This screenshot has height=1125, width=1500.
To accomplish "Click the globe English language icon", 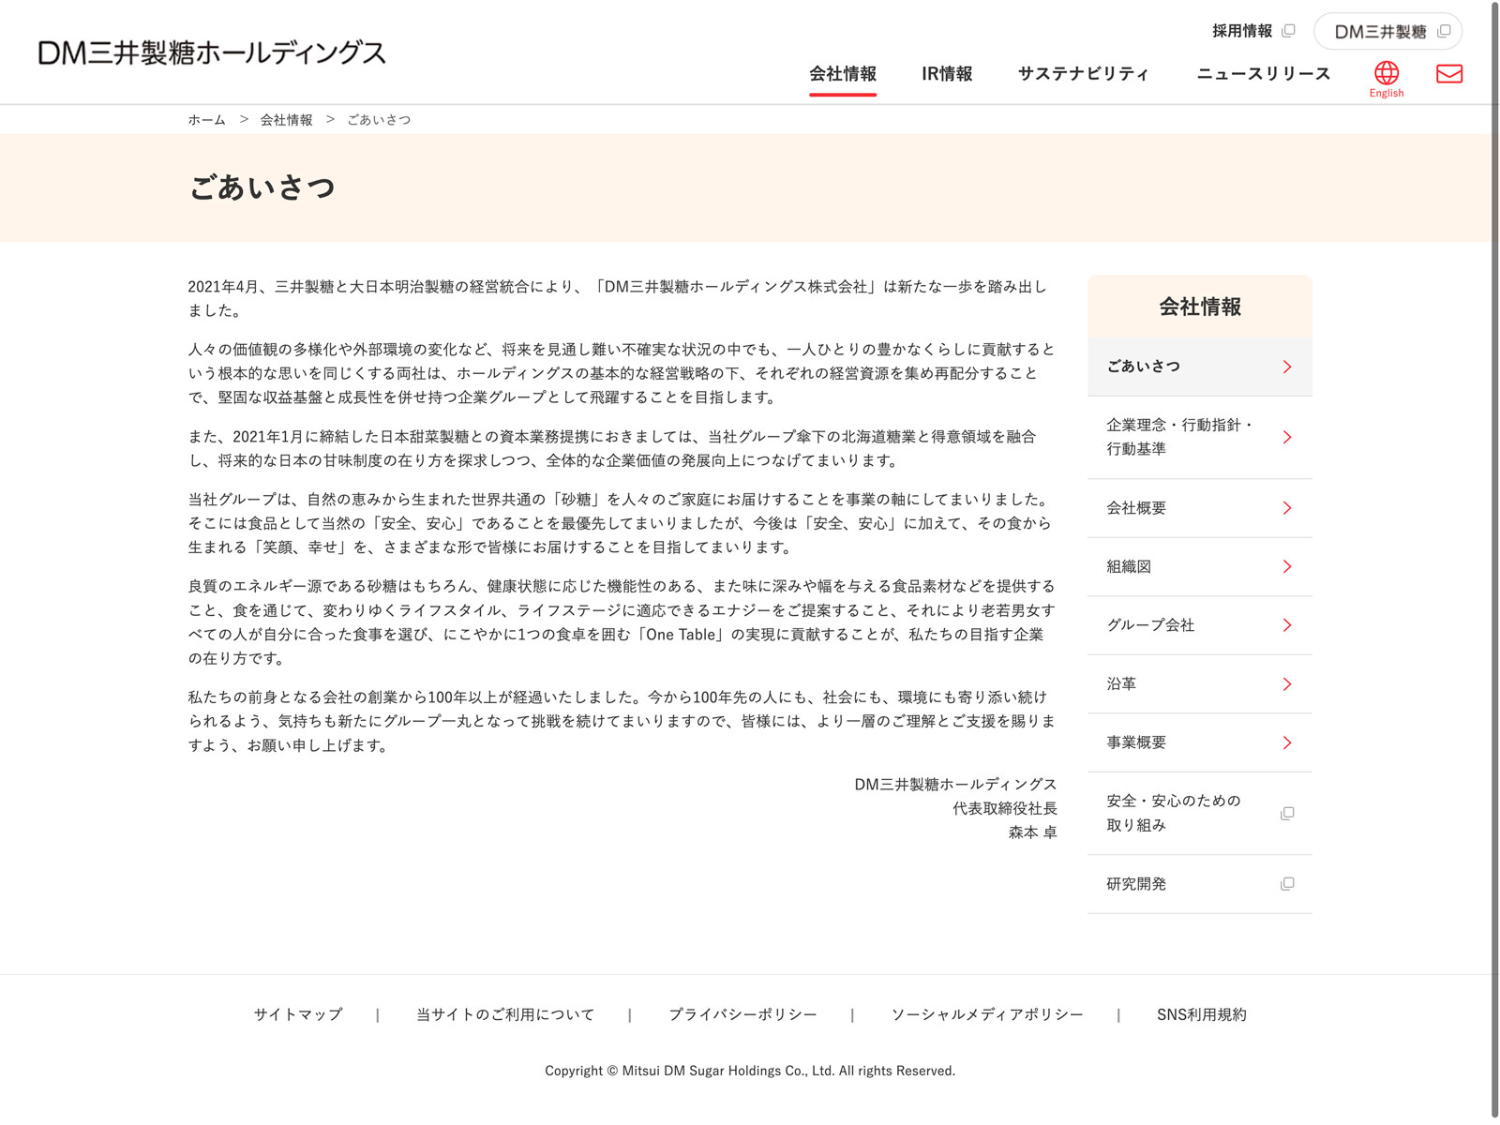I will point(1386,75).
